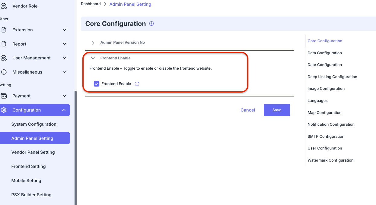The height and width of the screenshot is (205, 376).
Task: Click the Extension label in sidebar
Action: [23, 30]
